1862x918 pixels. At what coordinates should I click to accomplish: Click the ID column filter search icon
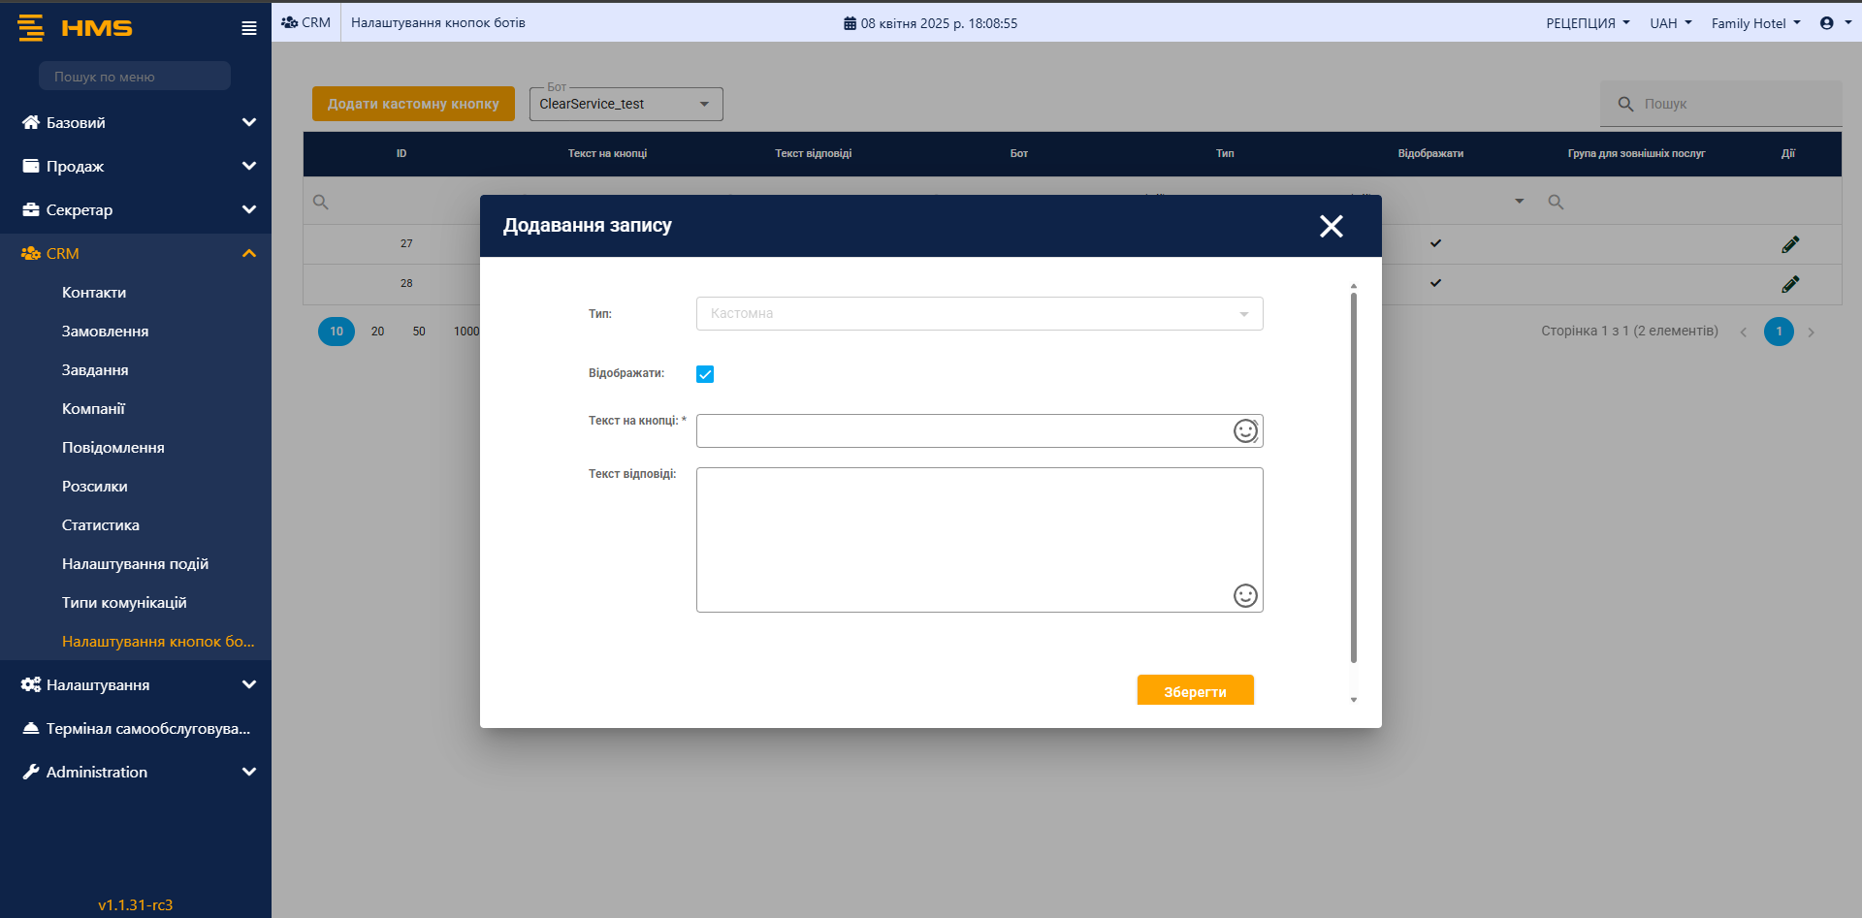[321, 203]
